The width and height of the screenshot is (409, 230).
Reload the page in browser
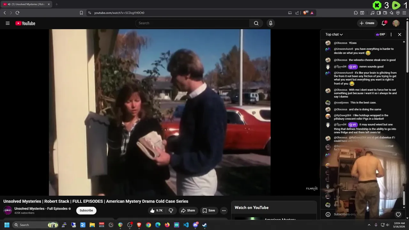pyautogui.click(x=17, y=13)
